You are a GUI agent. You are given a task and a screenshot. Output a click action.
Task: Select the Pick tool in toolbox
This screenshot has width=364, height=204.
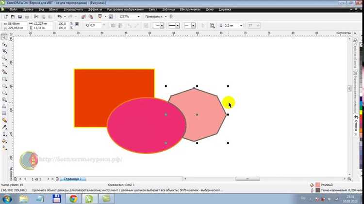(4, 37)
